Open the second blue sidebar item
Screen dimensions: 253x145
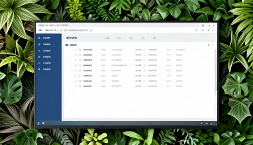45,45
